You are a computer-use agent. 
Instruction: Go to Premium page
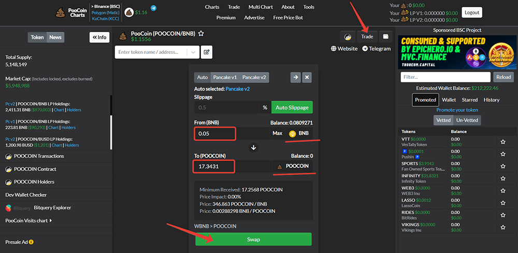coord(226,18)
